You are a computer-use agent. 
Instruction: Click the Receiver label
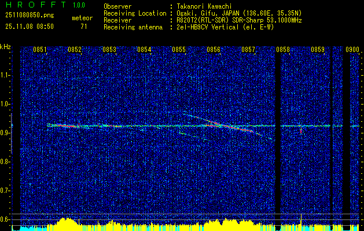point(117,20)
